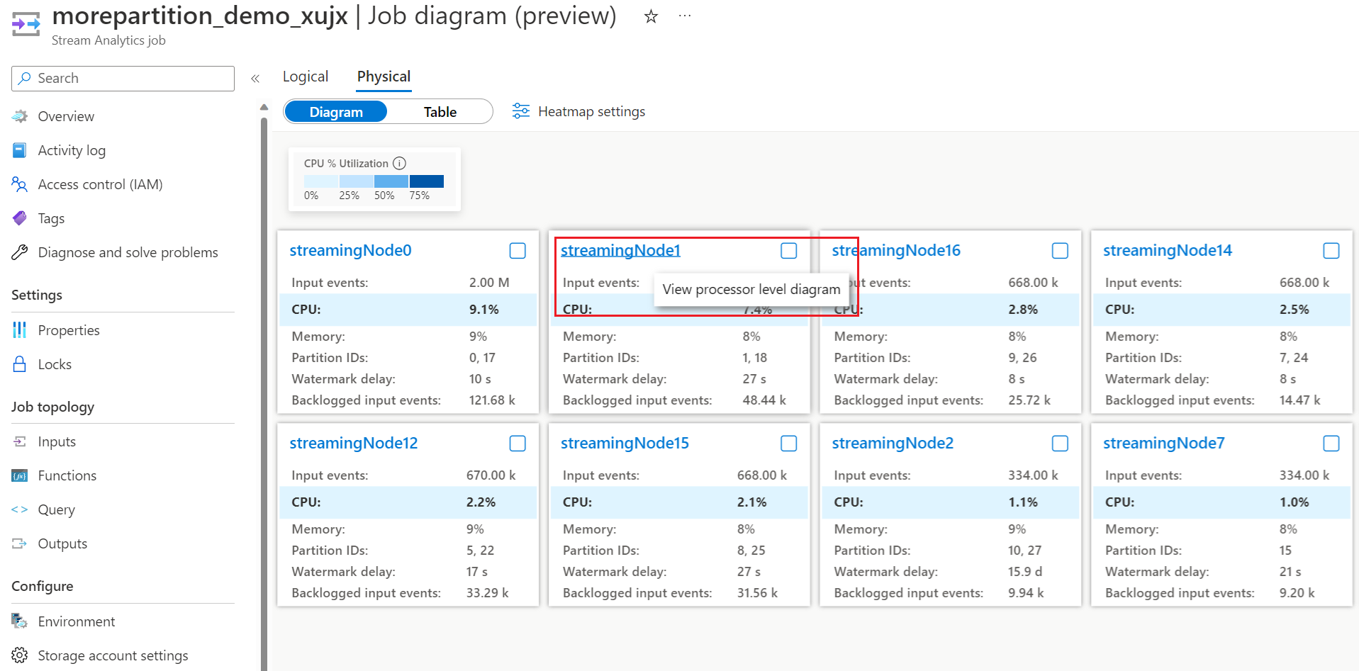
Task: Switch to the Table view toggle
Action: 440,112
